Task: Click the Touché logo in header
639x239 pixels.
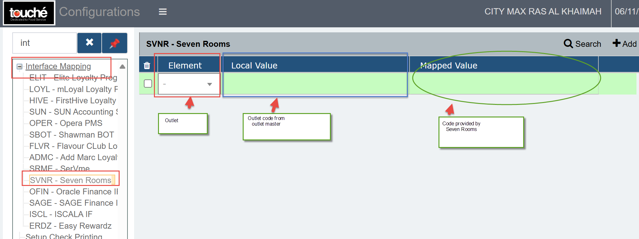Action: point(29,13)
